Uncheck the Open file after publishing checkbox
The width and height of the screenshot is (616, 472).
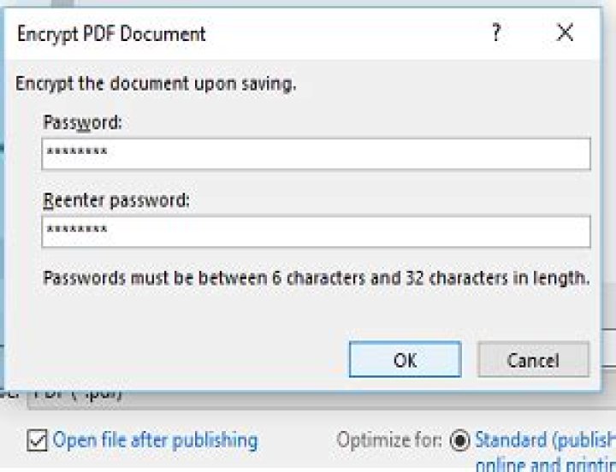click(x=38, y=441)
